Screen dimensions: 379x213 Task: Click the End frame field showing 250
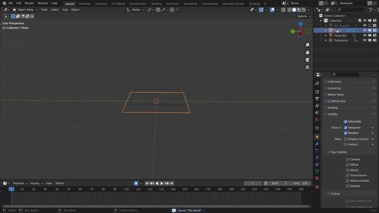tap(300, 183)
